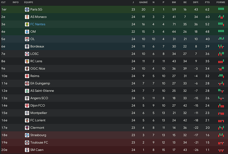
Task: Click the Montpellier form indicator
Action: click(221, 114)
